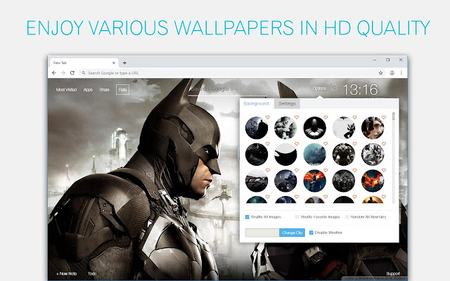Click the Chrome address bar

[231, 73]
